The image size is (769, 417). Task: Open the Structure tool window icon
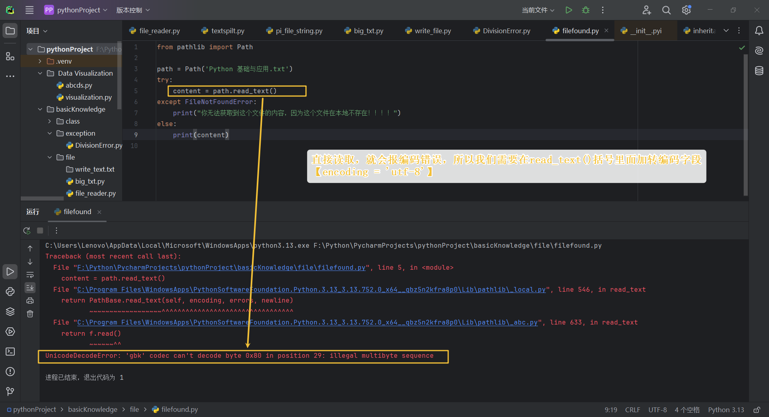pos(10,56)
